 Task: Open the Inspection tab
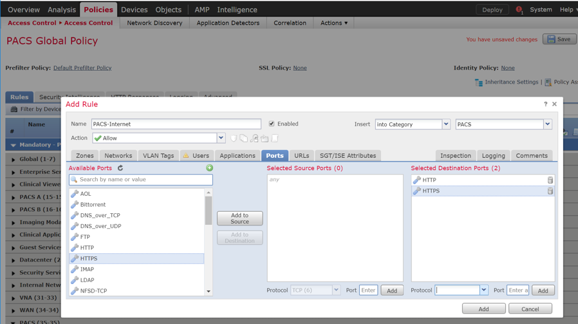tap(456, 156)
